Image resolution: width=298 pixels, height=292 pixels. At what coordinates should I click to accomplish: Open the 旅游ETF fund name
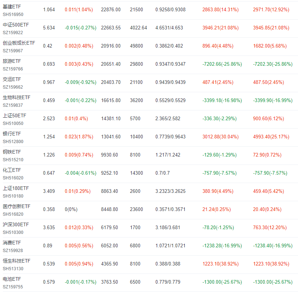[x=12, y=61]
